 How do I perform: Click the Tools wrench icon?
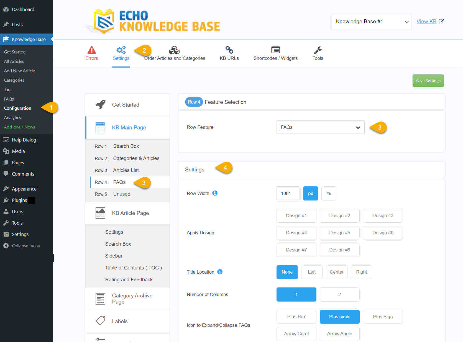318,50
